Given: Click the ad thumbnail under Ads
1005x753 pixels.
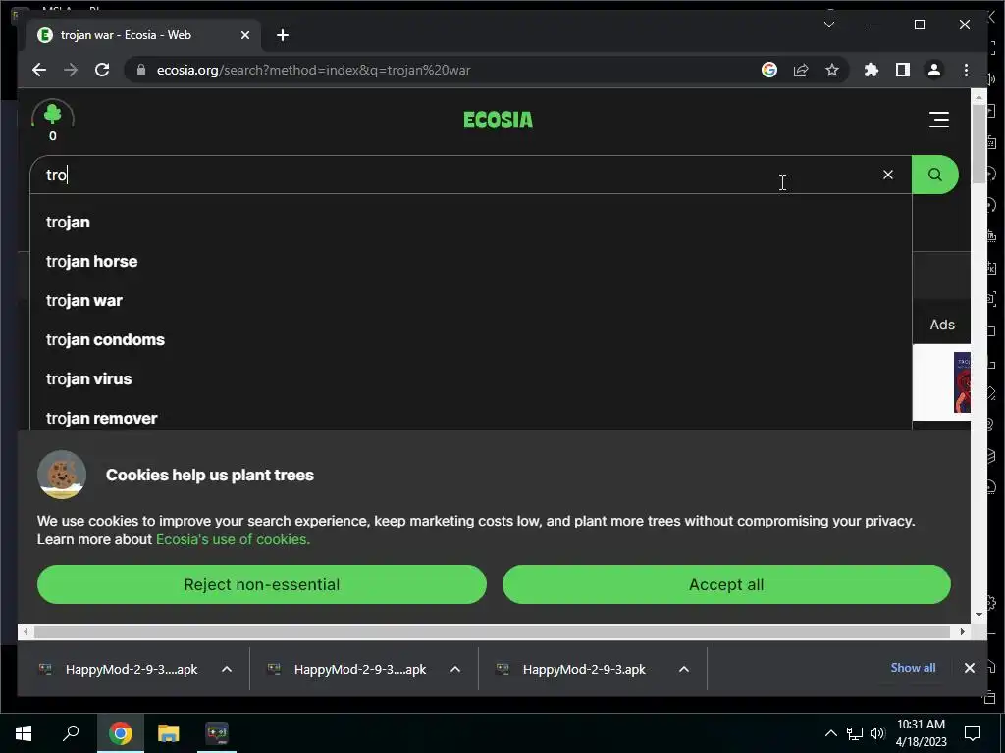Looking at the screenshot, I should (962, 382).
